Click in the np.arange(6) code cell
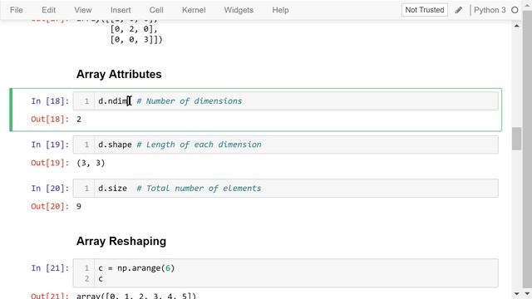The height and width of the screenshot is (299, 532). point(285,273)
